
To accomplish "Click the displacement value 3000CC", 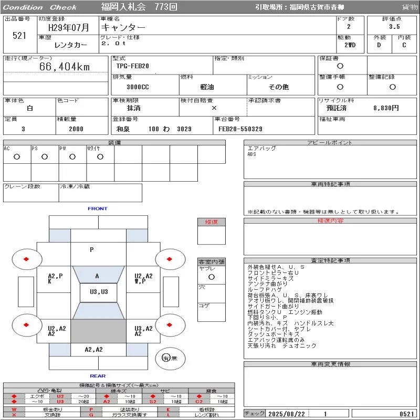I will click(x=138, y=87).
